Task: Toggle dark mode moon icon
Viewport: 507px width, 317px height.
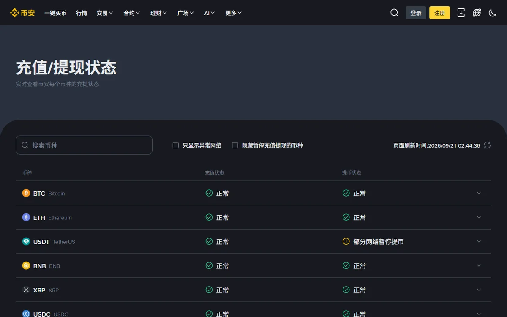Action: [492, 13]
